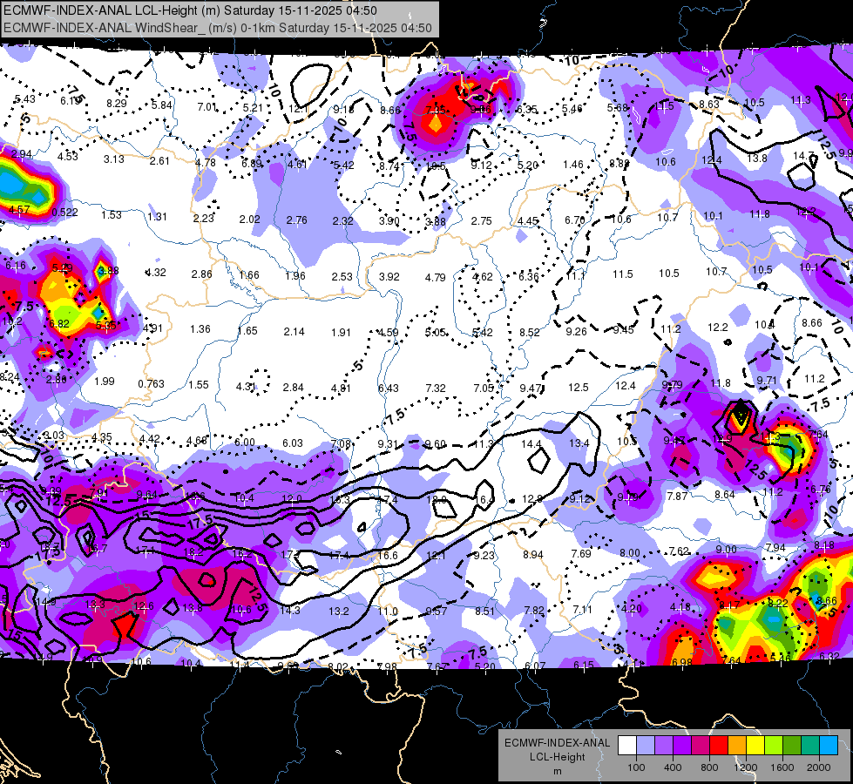Click the wind shear value 1.46

572,165
